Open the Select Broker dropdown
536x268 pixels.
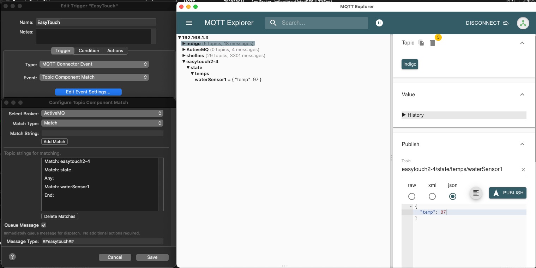[x=102, y=113]
